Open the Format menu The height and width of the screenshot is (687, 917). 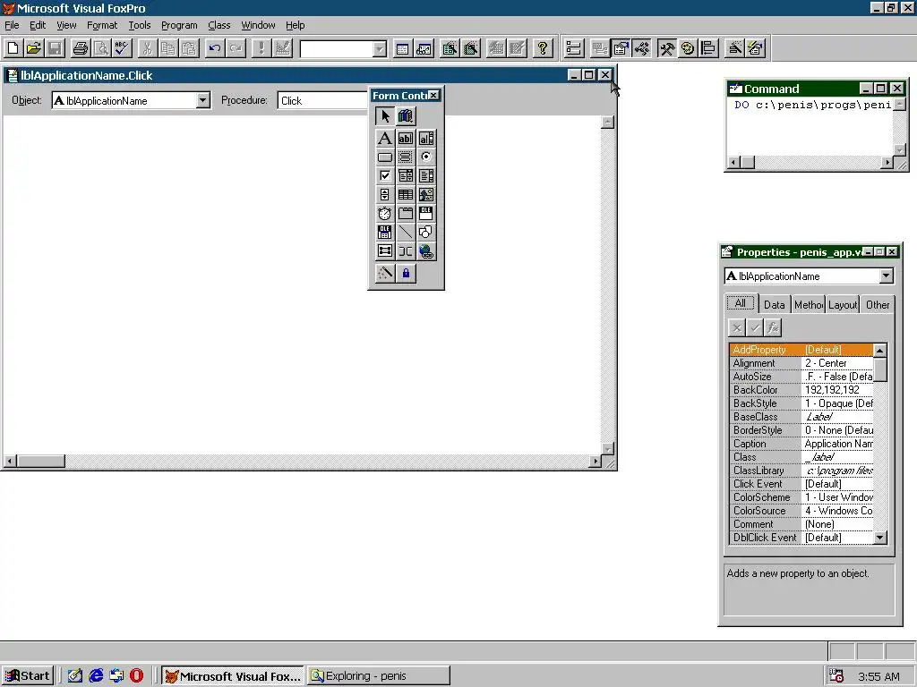click(102, 25)
